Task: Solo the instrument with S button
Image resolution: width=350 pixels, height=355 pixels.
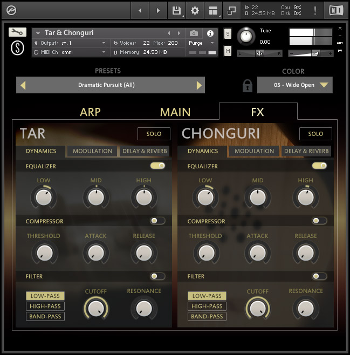Action: coord(228,34)
